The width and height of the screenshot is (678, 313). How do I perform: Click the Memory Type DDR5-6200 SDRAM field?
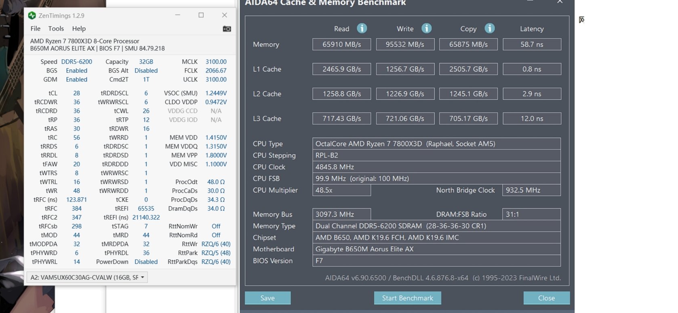point(436,226)
